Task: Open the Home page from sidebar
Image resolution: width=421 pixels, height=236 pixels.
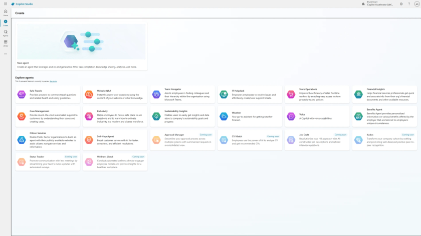Action: tap(6, 12)
